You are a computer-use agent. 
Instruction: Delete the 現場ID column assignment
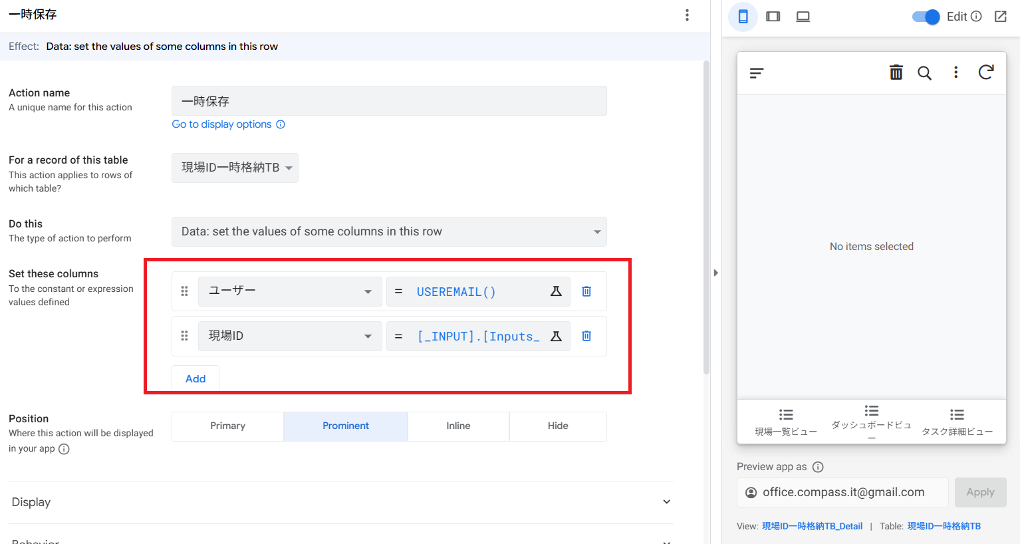pyautogui.click(x=586, y=336)
